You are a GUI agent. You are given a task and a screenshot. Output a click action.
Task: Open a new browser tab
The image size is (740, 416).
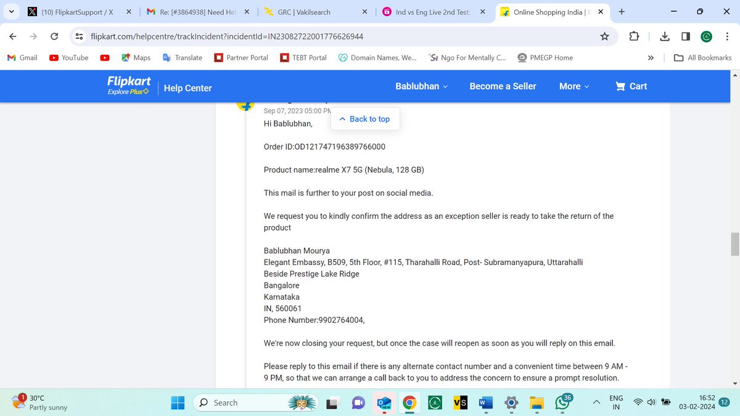[x=621, y=12]
